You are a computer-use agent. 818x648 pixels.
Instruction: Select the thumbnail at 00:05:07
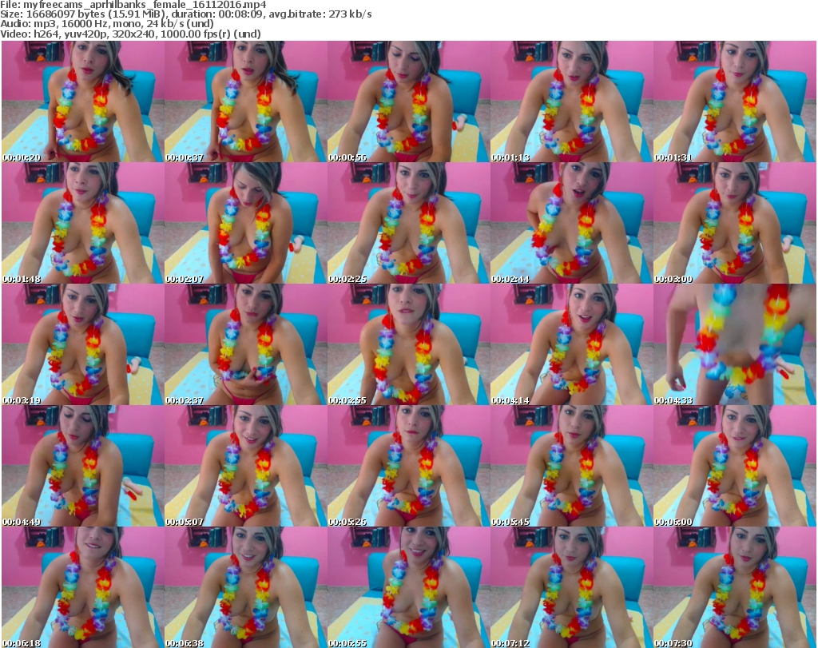point(246,466)
